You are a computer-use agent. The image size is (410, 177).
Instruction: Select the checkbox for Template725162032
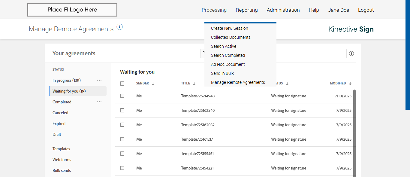(x=122, y=125)
